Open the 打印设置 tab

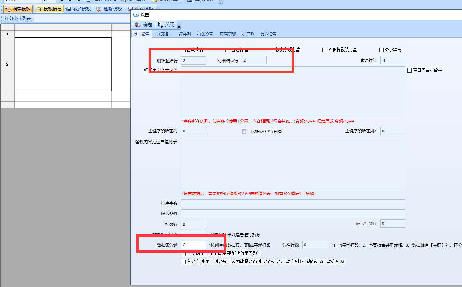tap(205, 34)
